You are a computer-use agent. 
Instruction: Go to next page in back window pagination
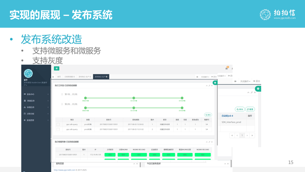point(247,135)
